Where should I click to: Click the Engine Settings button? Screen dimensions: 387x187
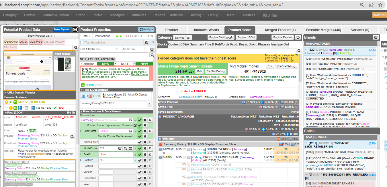click(x=221, y=37)
